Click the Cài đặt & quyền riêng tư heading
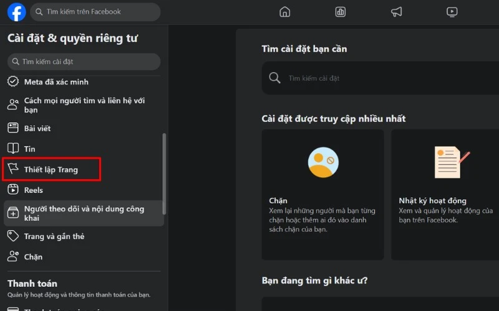Screen dimensions: 499x311 click(x=72, y=38)
